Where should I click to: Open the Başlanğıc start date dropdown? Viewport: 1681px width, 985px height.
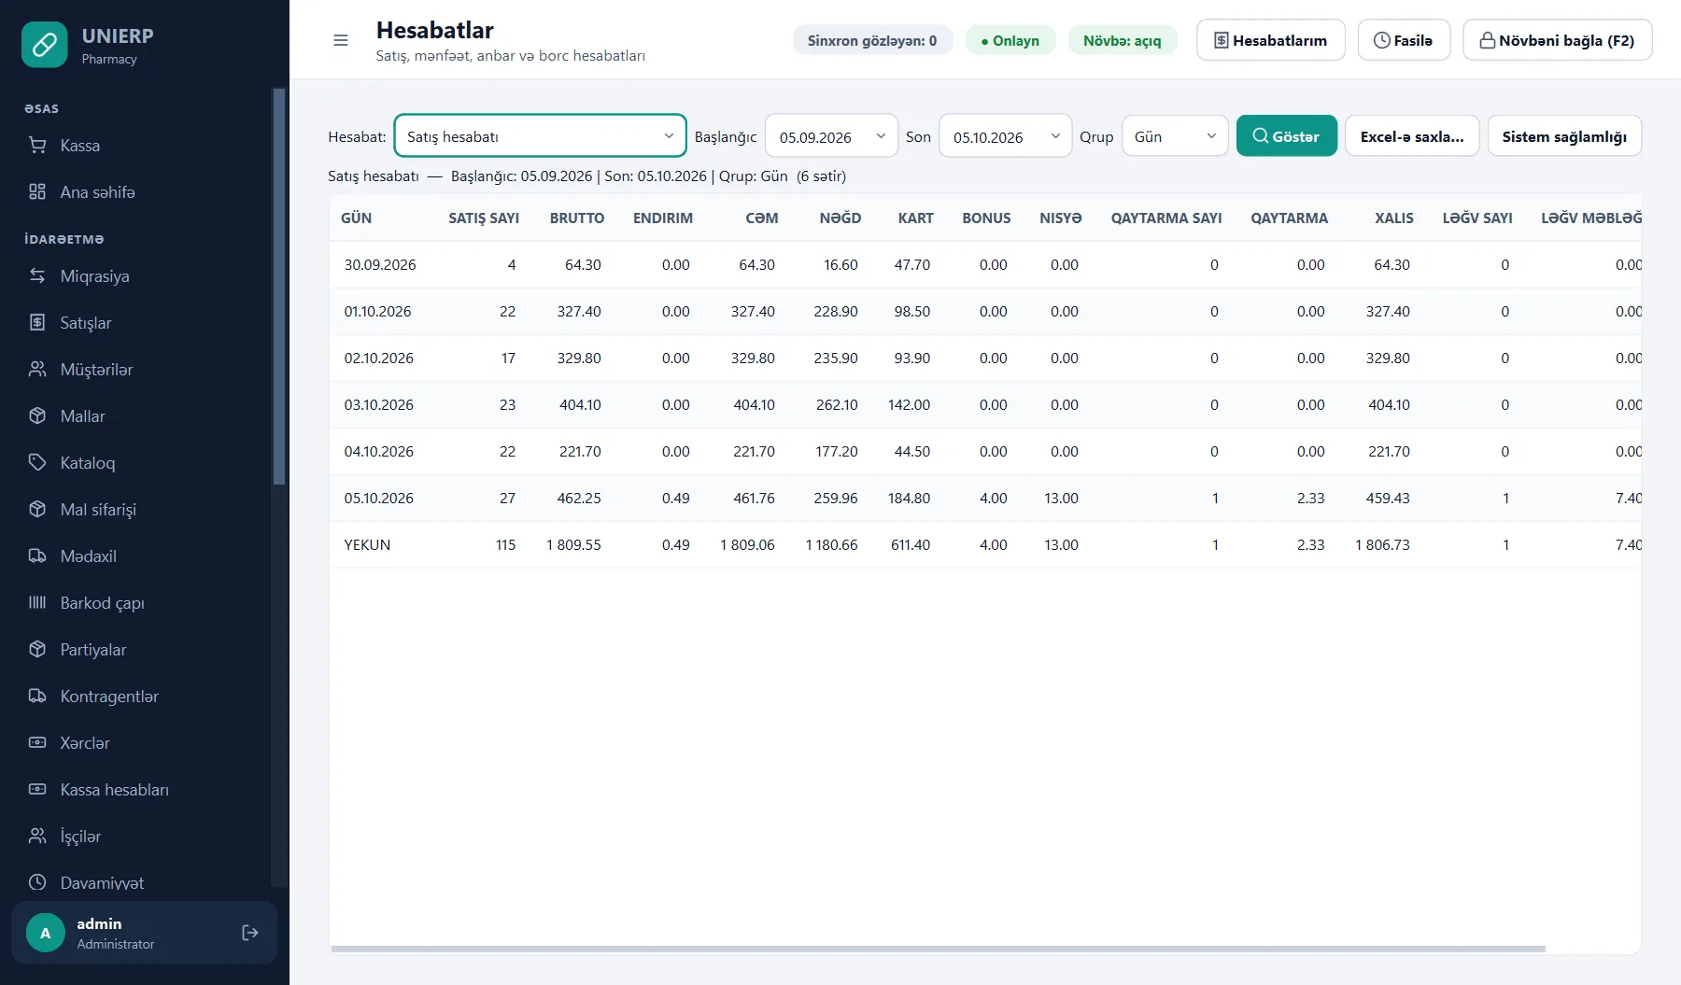pos(831,136)
